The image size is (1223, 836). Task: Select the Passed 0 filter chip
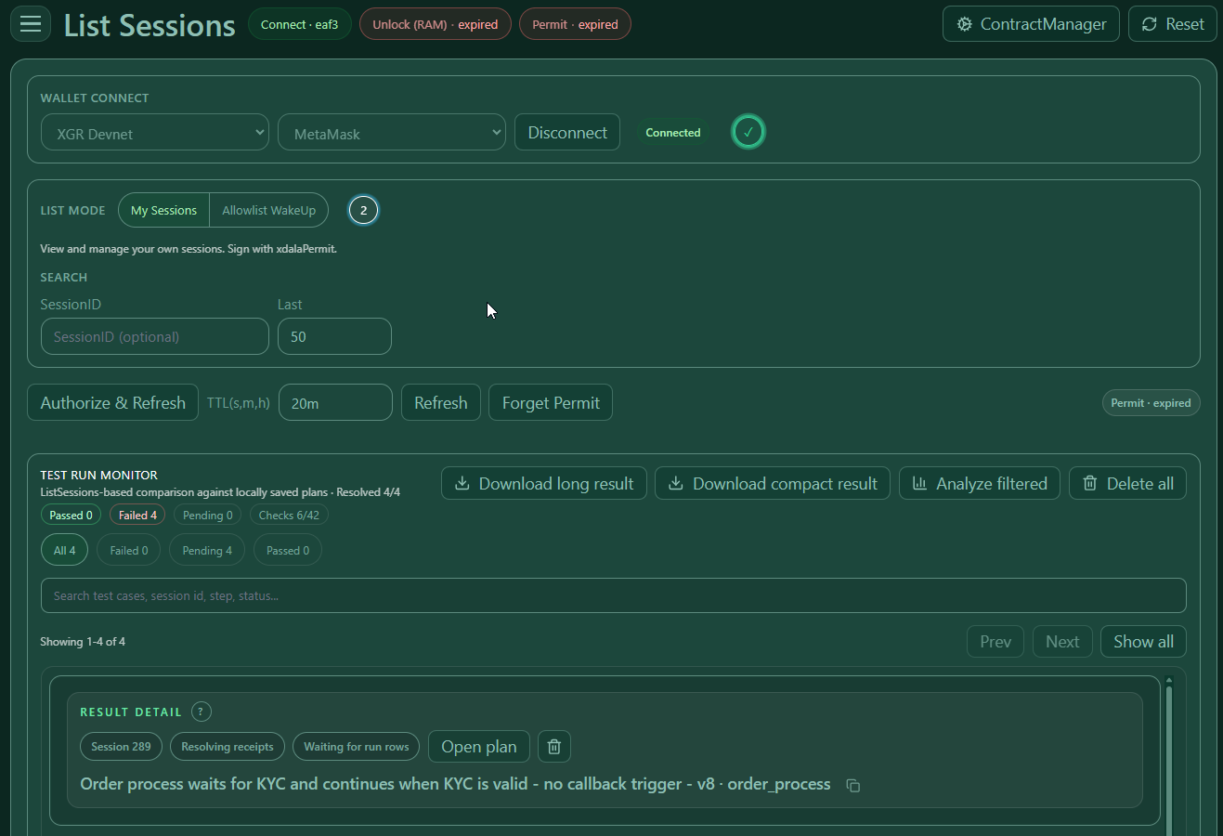pyautogui.click(x=288, y=550)
